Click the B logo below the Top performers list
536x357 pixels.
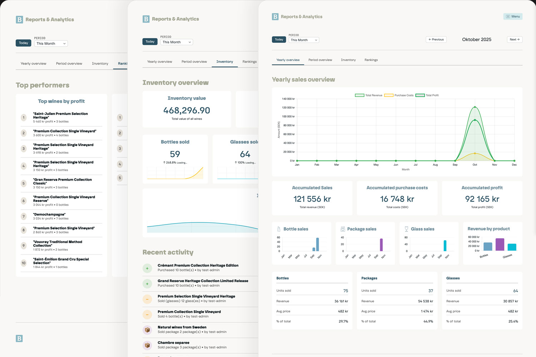pyautogui.click(x=19, y=338)
